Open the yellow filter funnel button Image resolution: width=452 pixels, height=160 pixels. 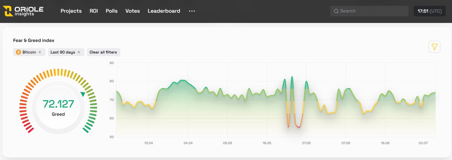tap(435, 47)
